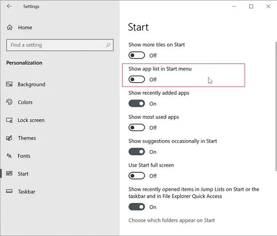Select the Background picture icon
Screen dimensions: 277x236
[x=9, y=84]
